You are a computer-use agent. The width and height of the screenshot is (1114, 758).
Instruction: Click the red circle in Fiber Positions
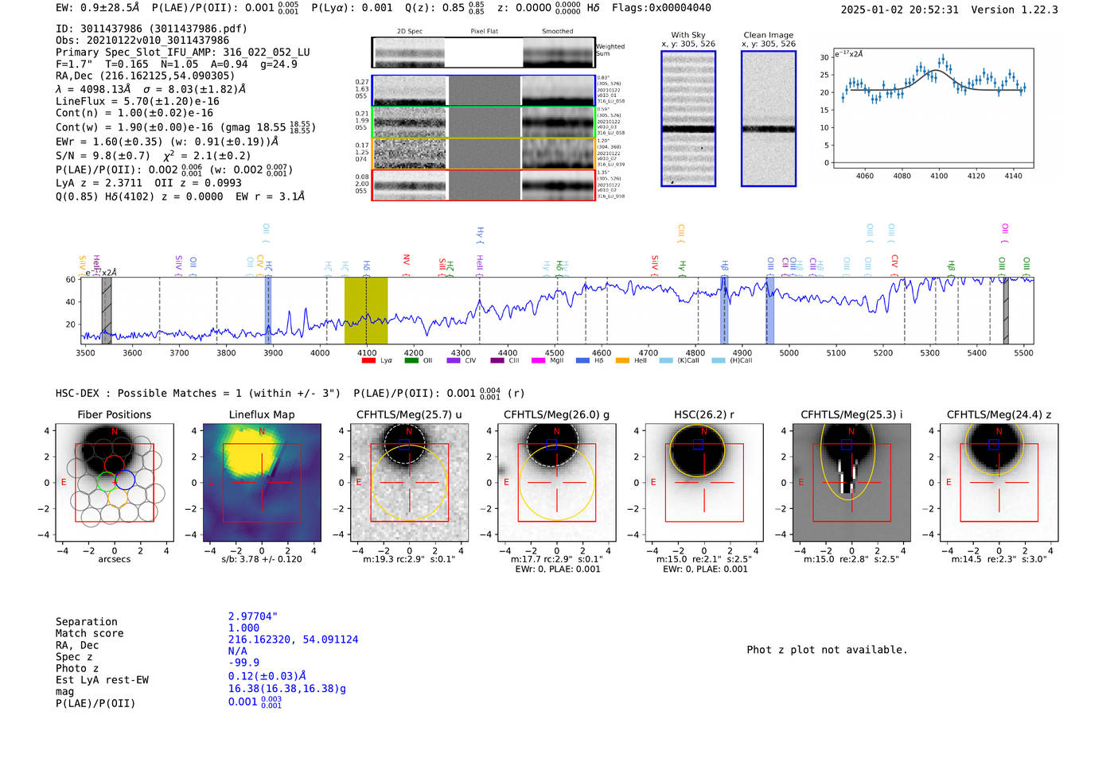(115, 465)
